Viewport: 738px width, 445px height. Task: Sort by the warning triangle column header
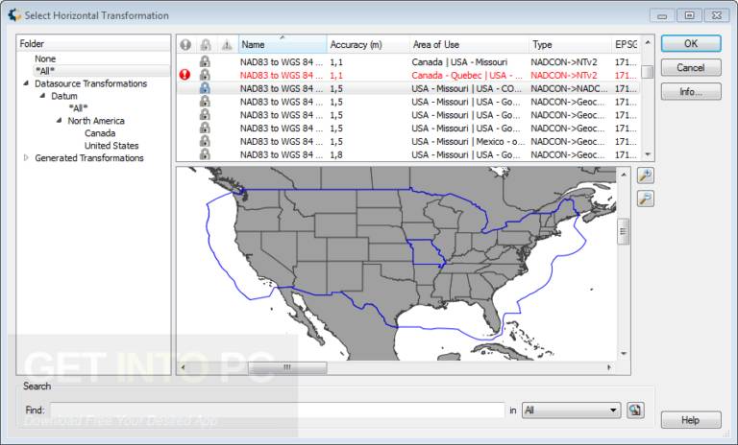[x=227, y=45]
